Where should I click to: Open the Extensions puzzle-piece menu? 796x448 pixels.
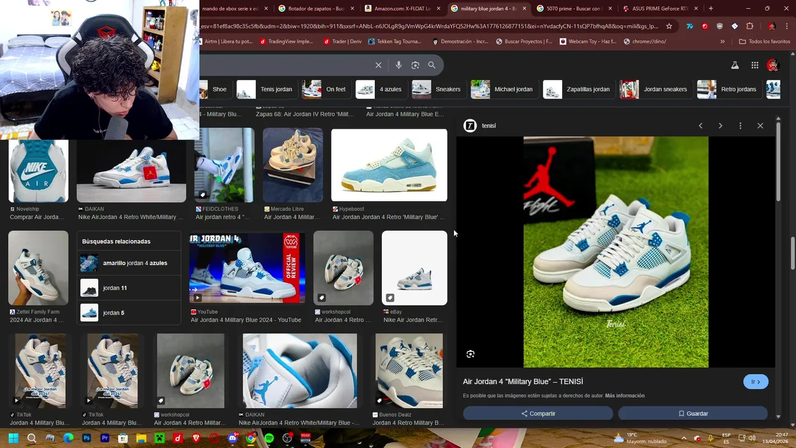(749, 26)
